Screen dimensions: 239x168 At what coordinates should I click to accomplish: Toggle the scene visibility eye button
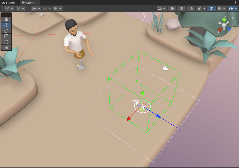click(x=211, y=8)
